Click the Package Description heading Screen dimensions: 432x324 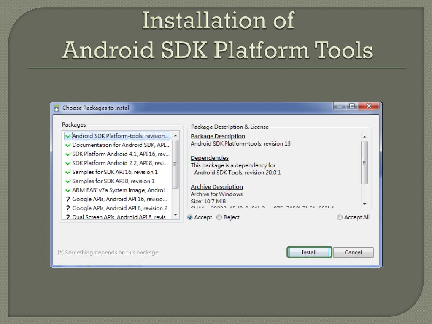(x=218, y=136)
